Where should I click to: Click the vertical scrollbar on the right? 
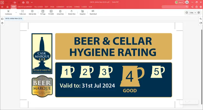202,67
